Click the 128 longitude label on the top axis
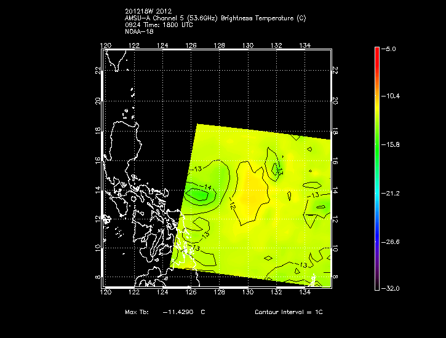 click(220, 45)
